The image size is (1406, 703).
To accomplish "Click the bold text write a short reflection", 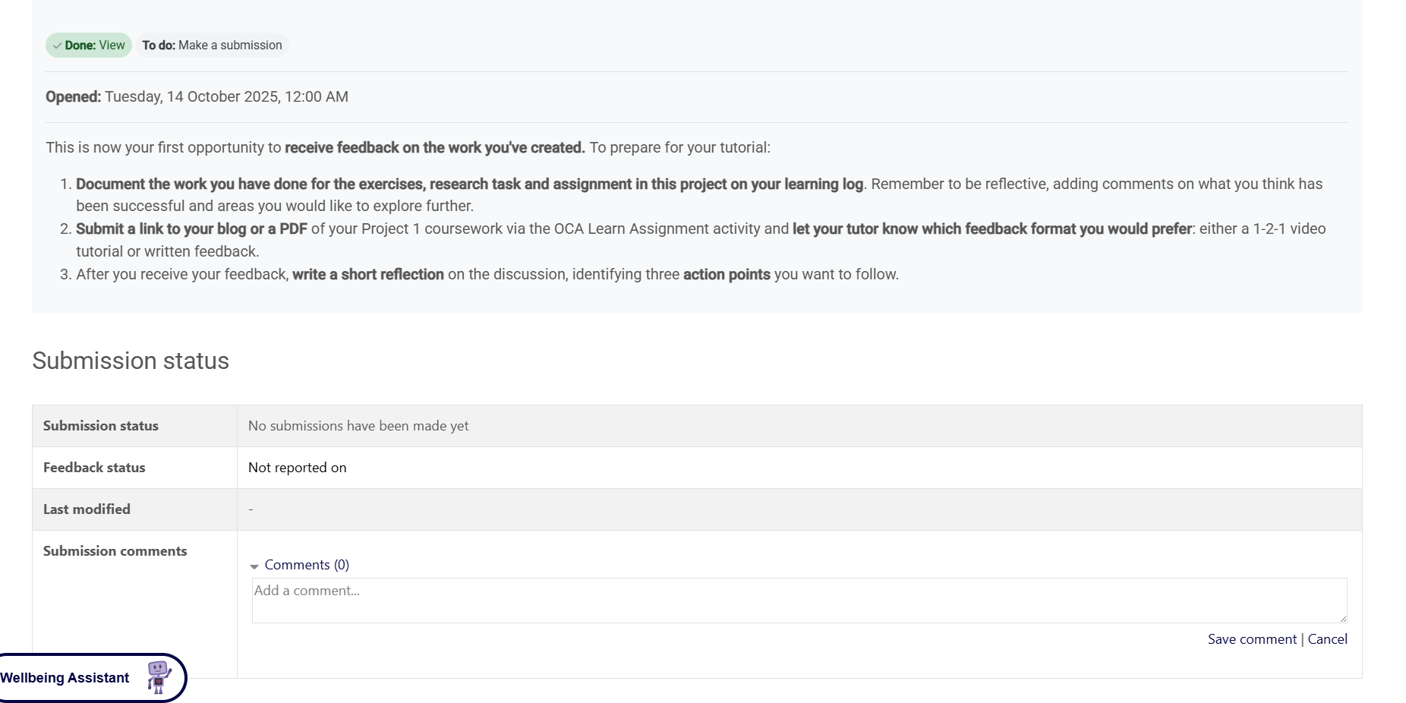I will [x=368, y=274].
